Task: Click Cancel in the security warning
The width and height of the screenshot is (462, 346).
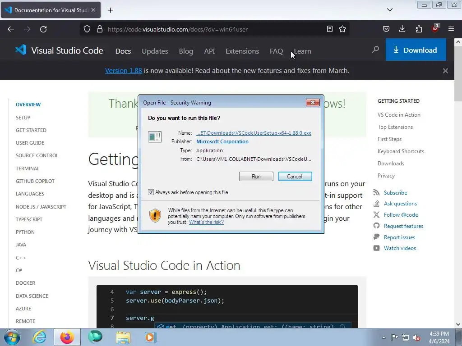Action: click(x=295, y=176)
